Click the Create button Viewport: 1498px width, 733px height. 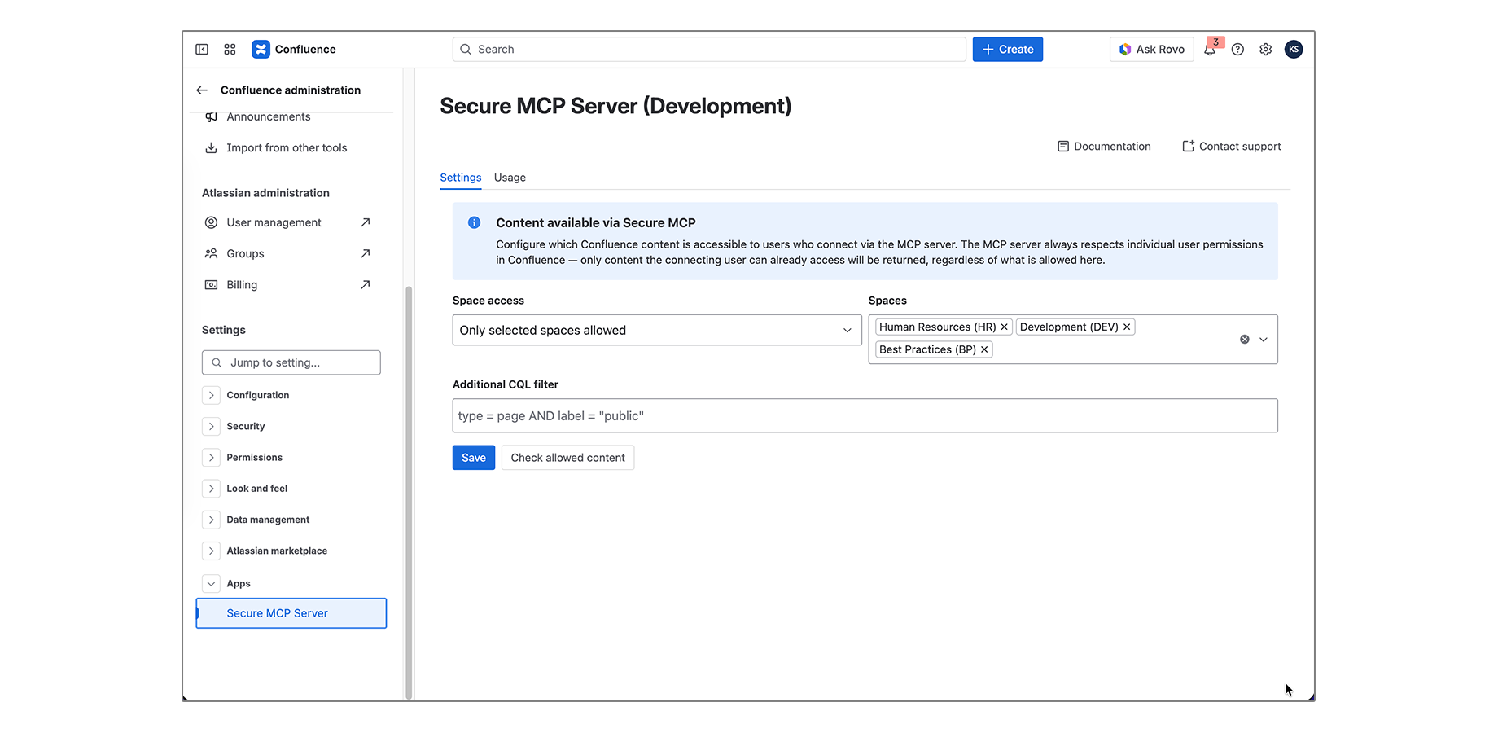(x=1008, y=49)
